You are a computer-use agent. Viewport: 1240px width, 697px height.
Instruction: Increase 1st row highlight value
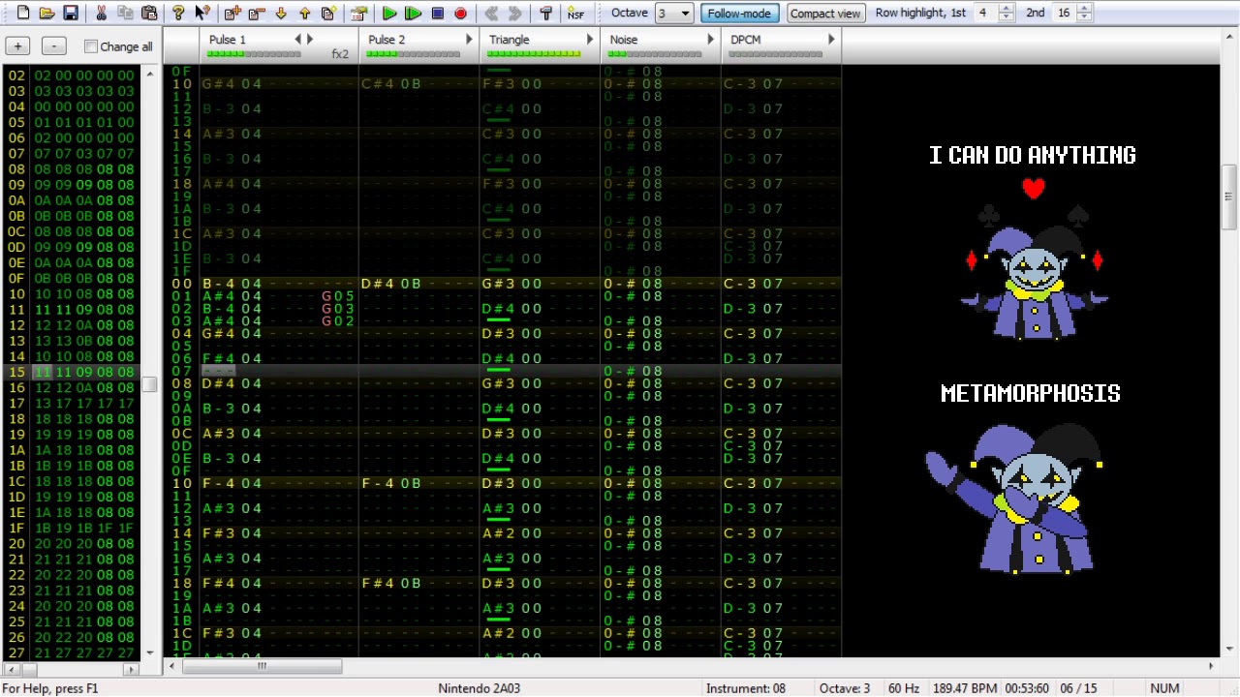tap(1006, 9)
